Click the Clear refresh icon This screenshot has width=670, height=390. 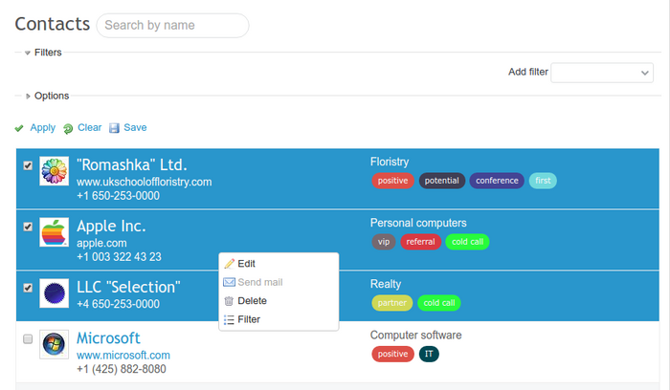pyautogui.click(x=68, y=128)
